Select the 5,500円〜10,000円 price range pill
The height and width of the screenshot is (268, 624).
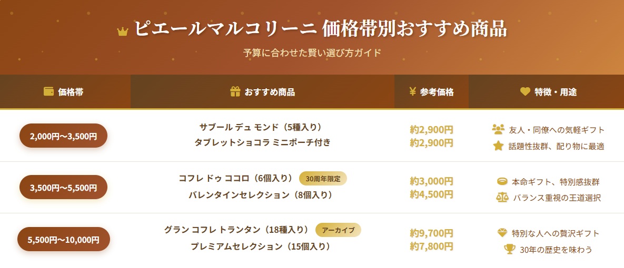[x=64, y=239]
